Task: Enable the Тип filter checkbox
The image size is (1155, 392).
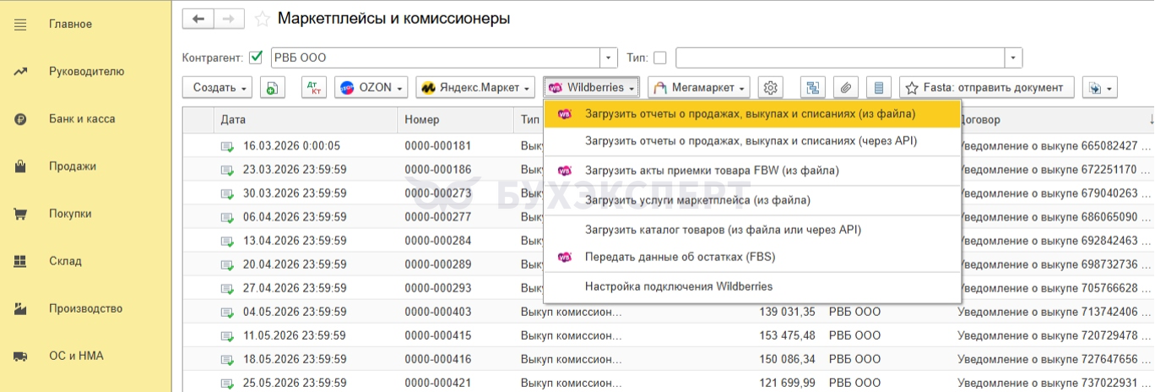Action: click(x=660, y=57)
